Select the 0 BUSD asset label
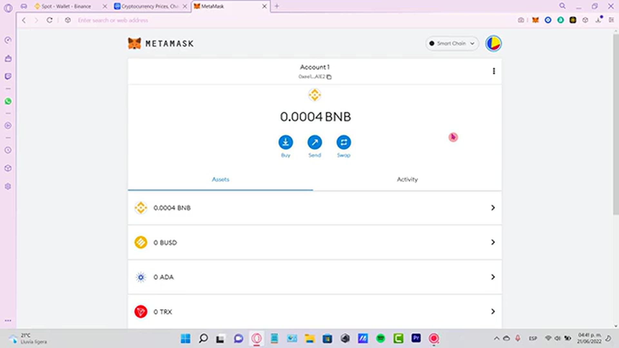Screen dimensions: 619x348 pos(165,243)
